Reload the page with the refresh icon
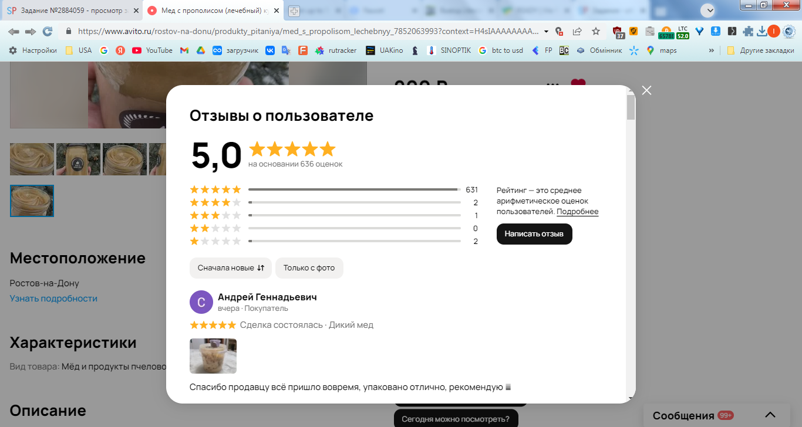 pos(48,31)
